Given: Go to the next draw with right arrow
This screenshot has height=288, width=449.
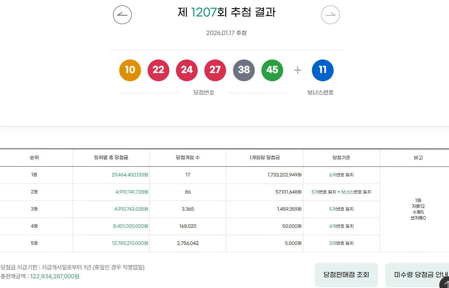Looking at the screenshot, I should 330,15.
